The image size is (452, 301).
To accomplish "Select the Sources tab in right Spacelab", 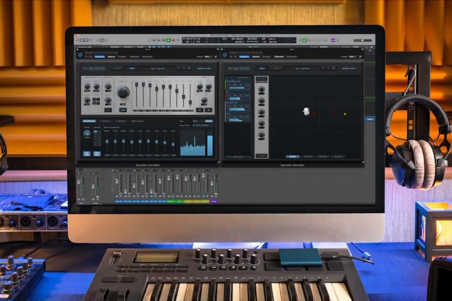I will (262, 68).
